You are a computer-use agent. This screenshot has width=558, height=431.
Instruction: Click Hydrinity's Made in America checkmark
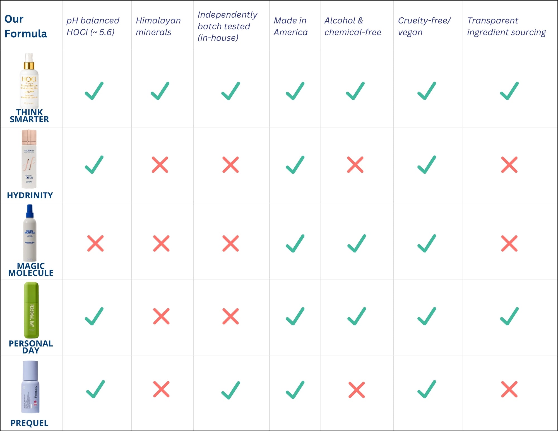click(x=295, y=165)
